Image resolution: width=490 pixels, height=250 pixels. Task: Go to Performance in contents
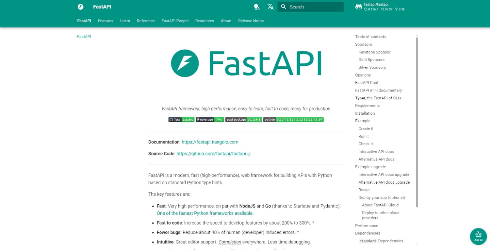pos(367,226)
